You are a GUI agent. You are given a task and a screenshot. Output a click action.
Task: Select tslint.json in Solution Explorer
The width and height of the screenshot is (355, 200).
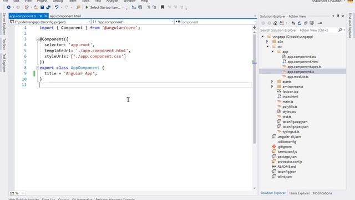pos(285,177)
